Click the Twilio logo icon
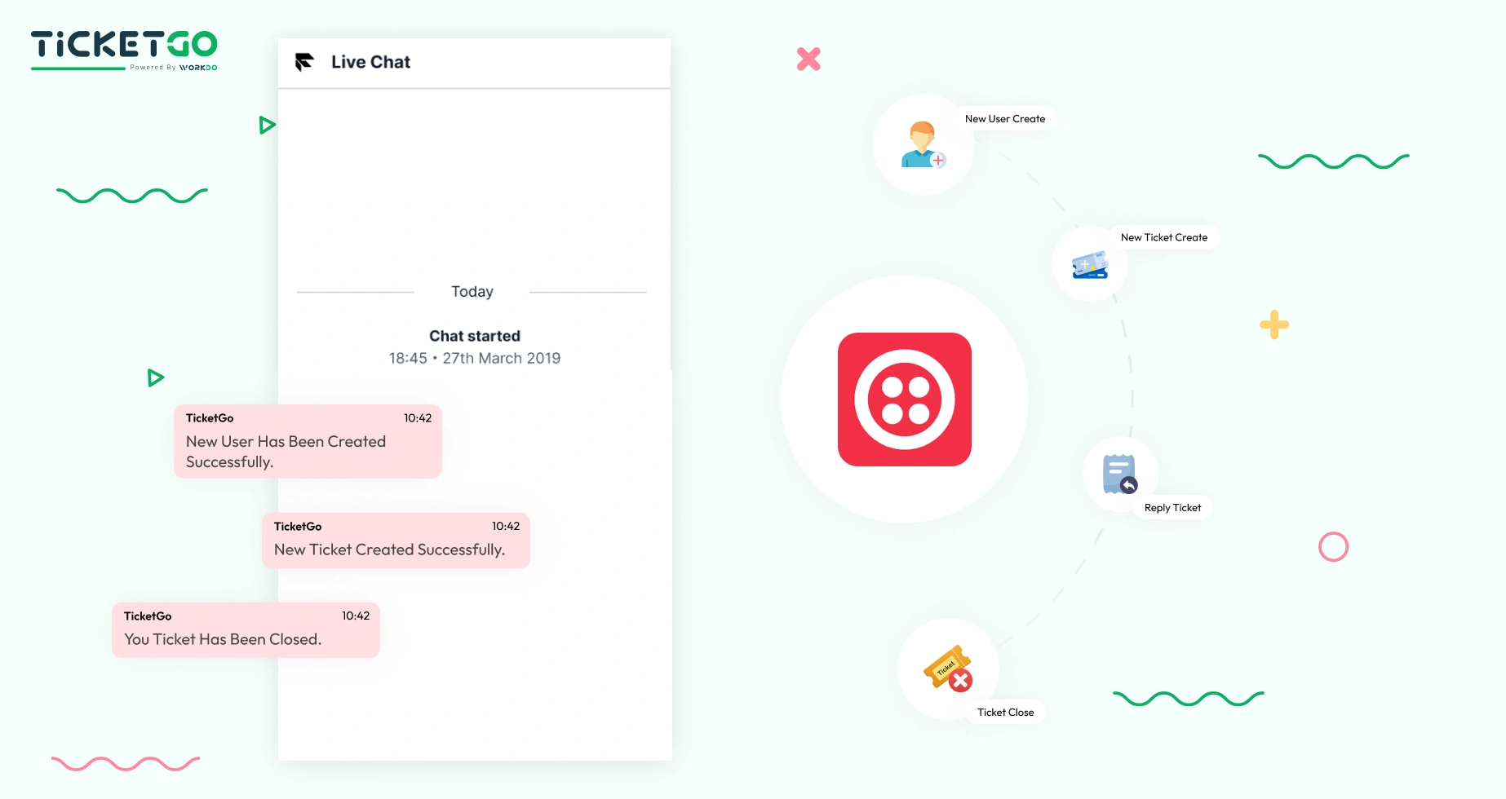Screen dimensions: 1506x799 [904, 399]
